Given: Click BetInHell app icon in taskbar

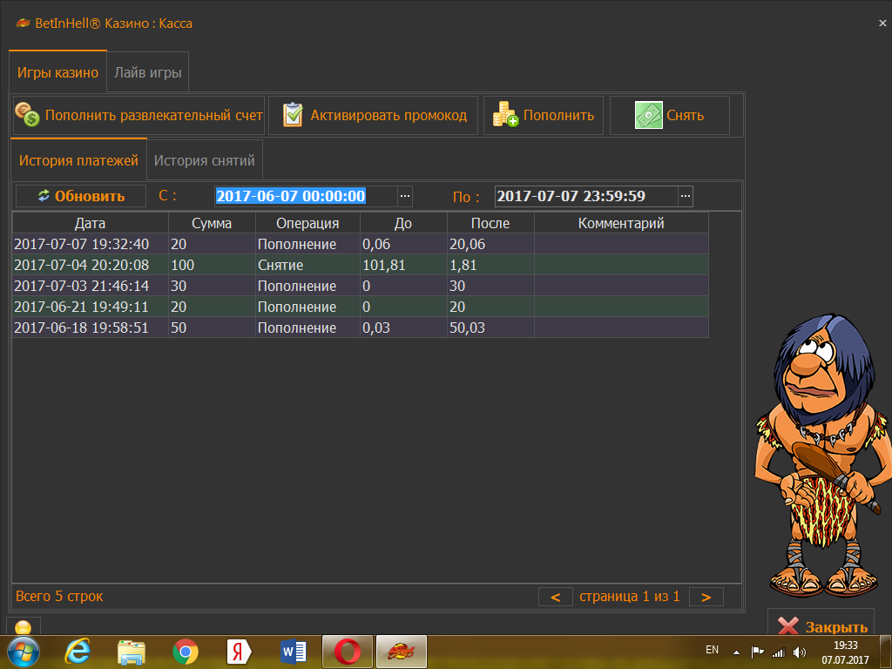Looking at the screenshot, I should click(401, 652).
